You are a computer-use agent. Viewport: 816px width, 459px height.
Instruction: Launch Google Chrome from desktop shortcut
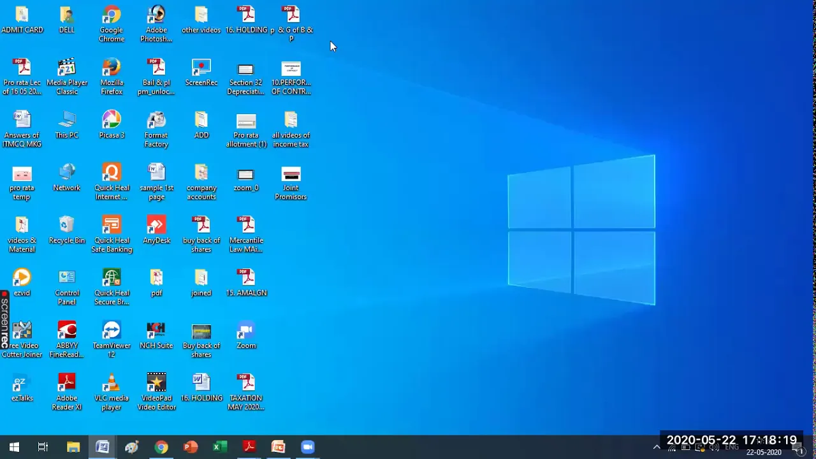pyautogui.click(x=112, y=24)
